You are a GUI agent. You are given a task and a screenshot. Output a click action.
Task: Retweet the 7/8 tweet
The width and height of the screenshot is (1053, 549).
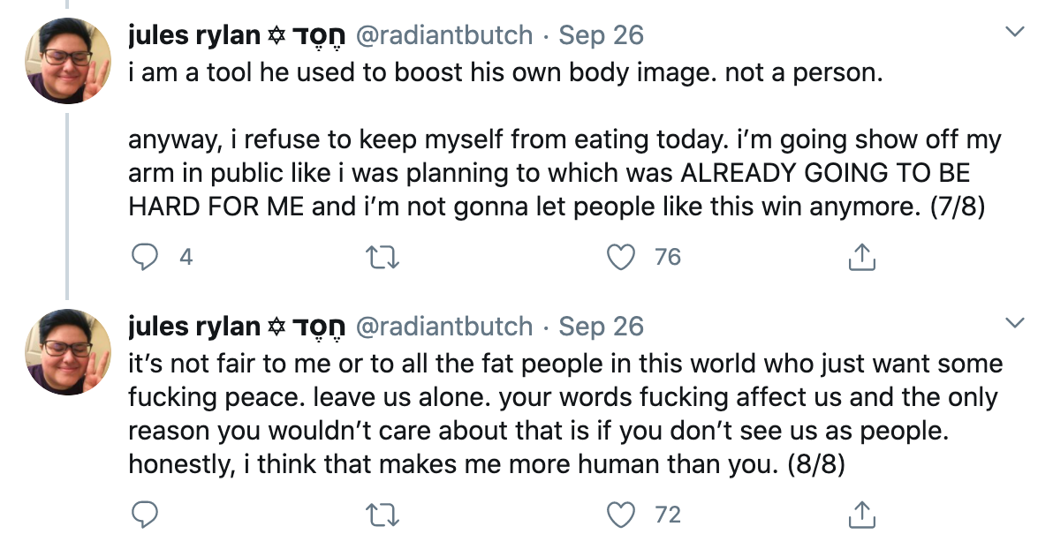point(383,258)
